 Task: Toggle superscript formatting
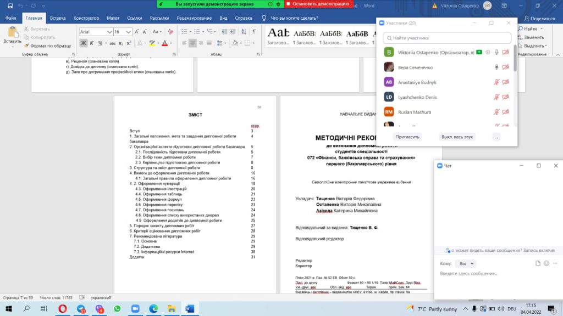(129, 43)
